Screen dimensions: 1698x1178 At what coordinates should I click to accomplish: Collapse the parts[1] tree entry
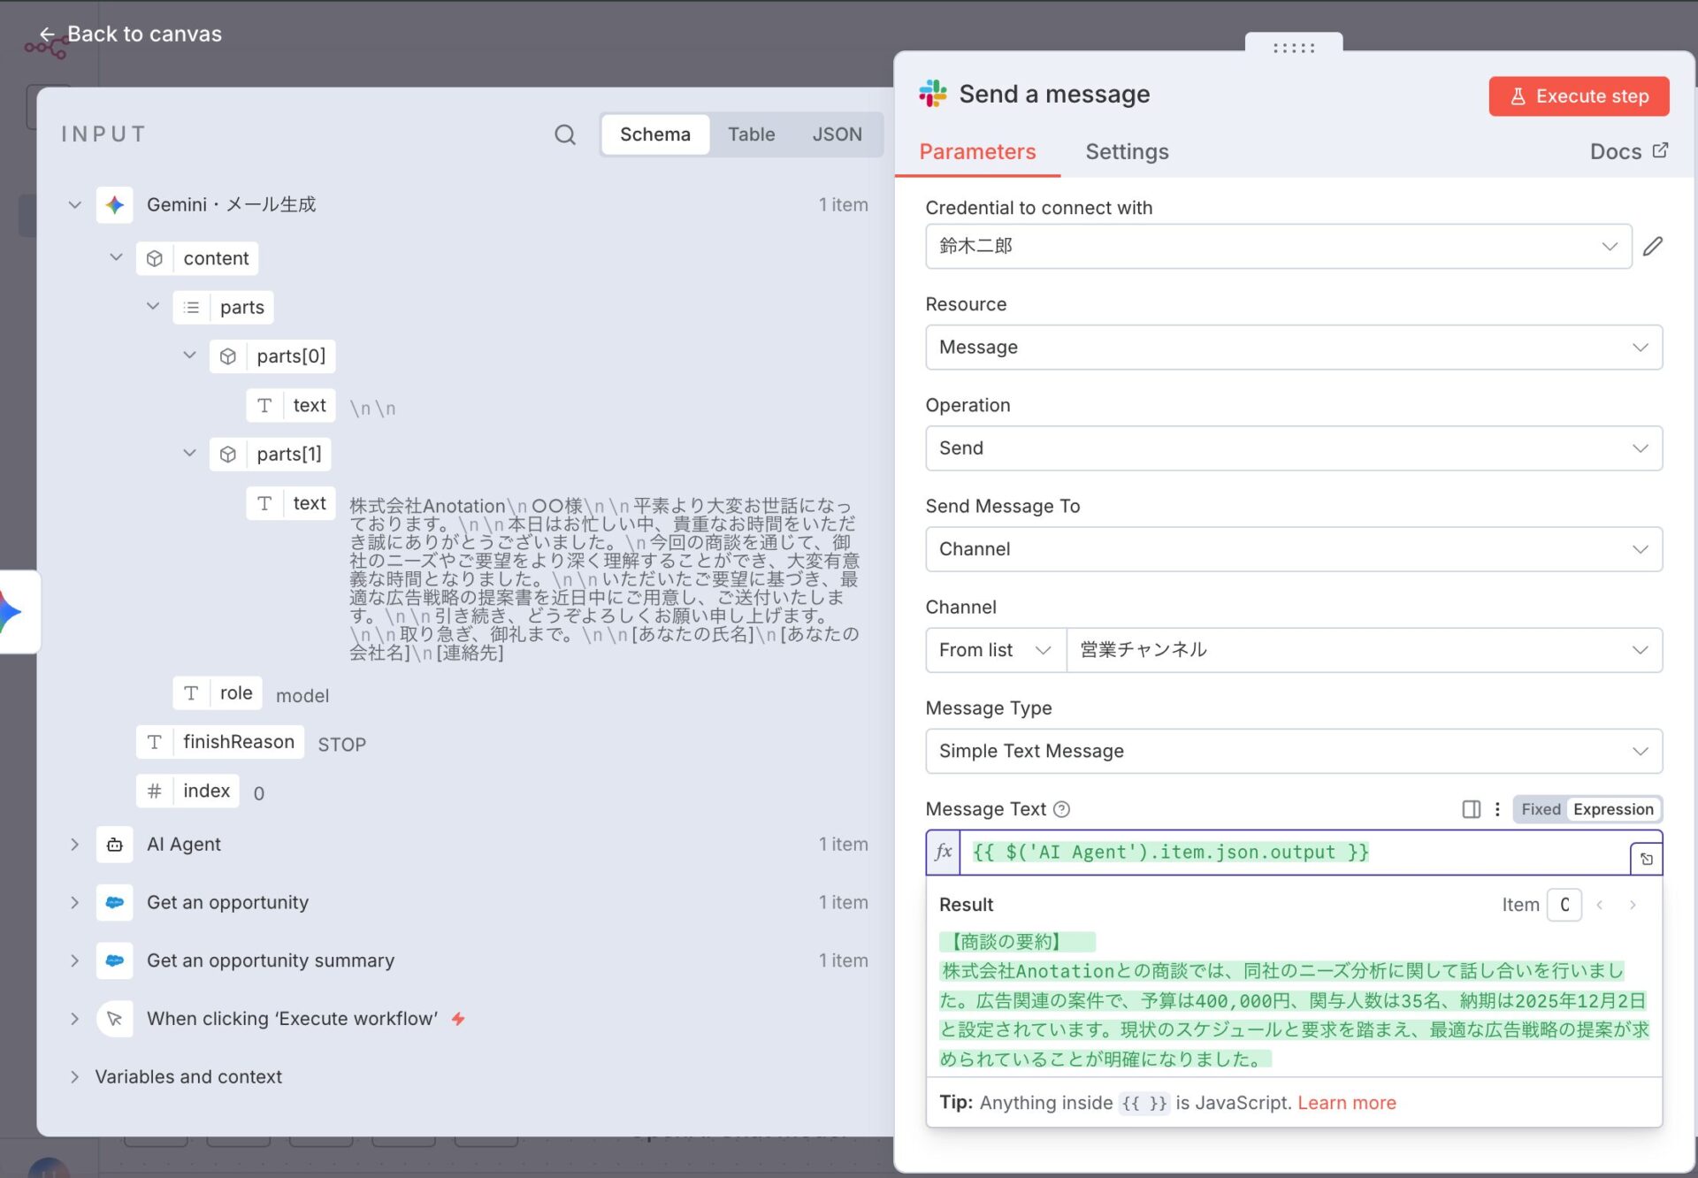click(x=189, y=454)
